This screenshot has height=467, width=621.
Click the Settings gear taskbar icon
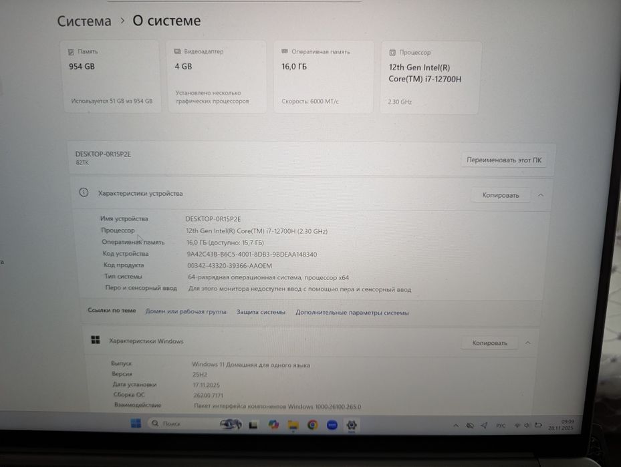point(352,425)
